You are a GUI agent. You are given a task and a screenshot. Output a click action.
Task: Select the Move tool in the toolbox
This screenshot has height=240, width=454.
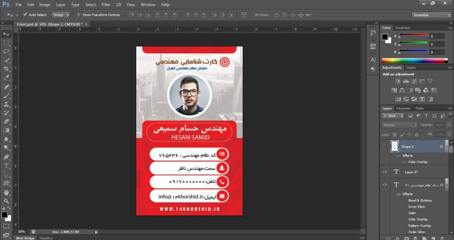tap(6, 34)
